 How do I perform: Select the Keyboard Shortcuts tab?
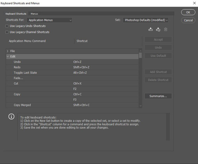point(16,14)
